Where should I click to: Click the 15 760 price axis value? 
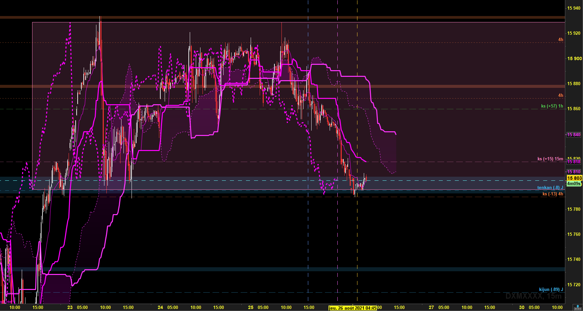point(574,234)
